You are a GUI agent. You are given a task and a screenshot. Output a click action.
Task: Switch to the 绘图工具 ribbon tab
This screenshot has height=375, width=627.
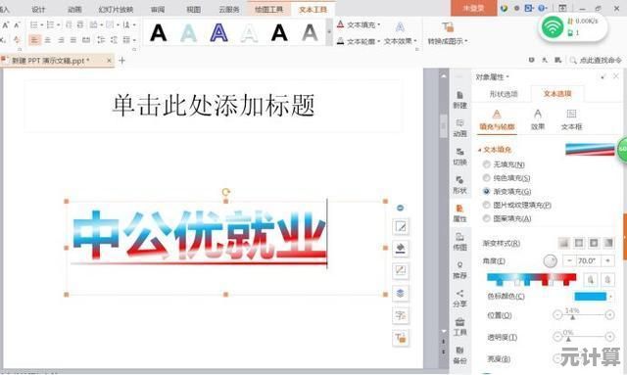tap(269, 9)
